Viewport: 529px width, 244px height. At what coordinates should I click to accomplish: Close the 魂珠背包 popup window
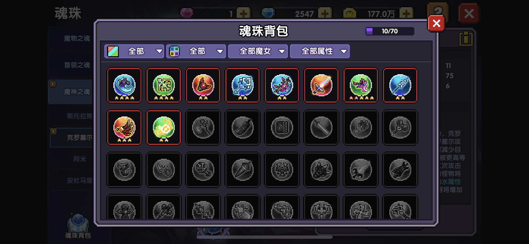(436, 23)
